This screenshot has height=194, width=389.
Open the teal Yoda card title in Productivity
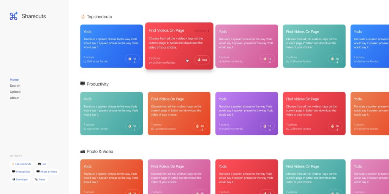coord(87,99)
